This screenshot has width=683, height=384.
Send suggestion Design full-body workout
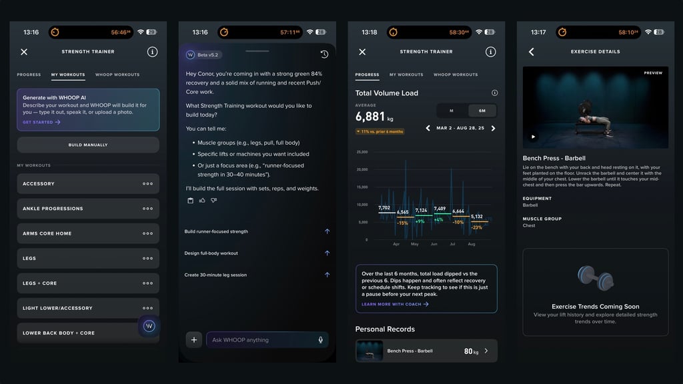pos(257,253)
